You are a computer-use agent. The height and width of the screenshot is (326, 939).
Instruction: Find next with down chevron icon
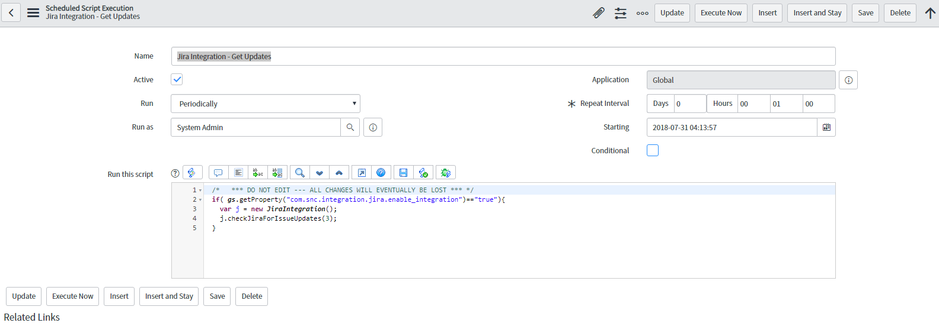pyautogui.click(x=320, y=173)
